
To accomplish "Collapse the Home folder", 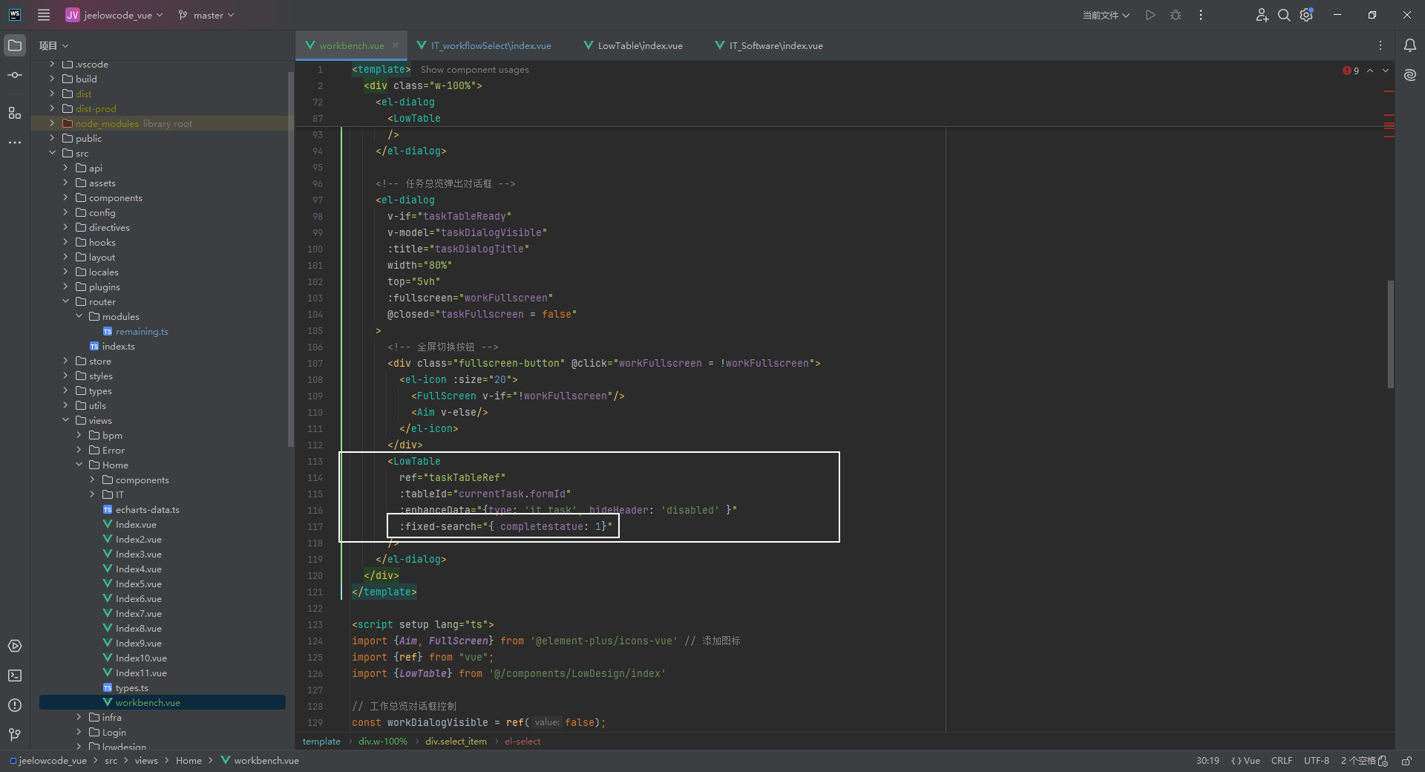I will point(79,465).
